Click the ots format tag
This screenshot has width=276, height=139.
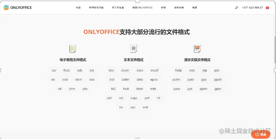[92, 70]
